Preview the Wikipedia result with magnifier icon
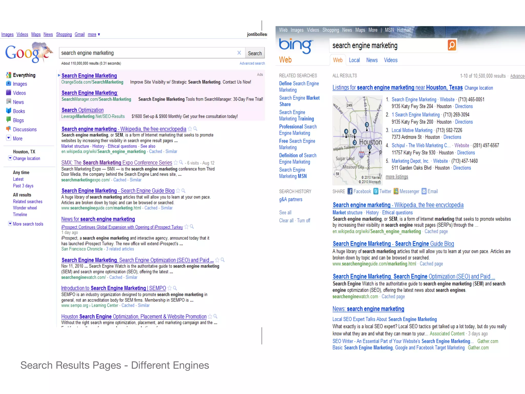 [195, 129]
